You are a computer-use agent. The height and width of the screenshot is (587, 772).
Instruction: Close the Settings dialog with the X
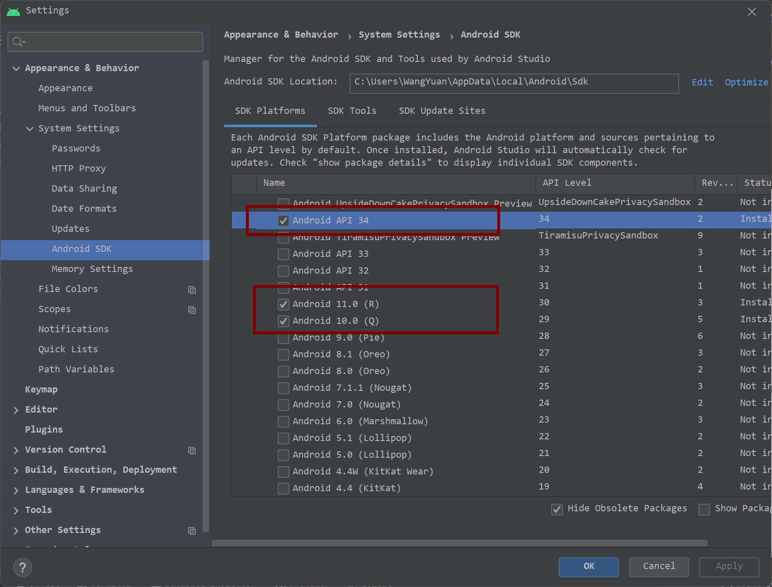point(752,12)
